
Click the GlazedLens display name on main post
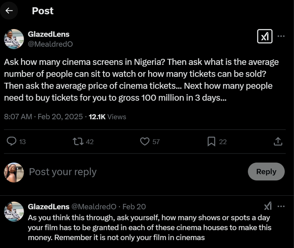click(x=48, y=34)
